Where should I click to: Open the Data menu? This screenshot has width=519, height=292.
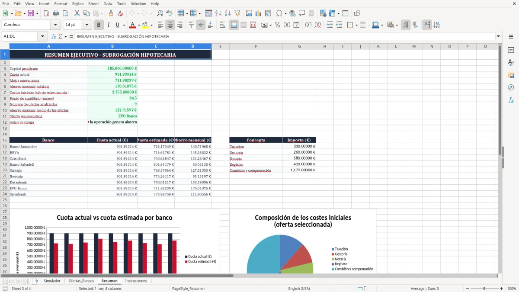[108, 3]
